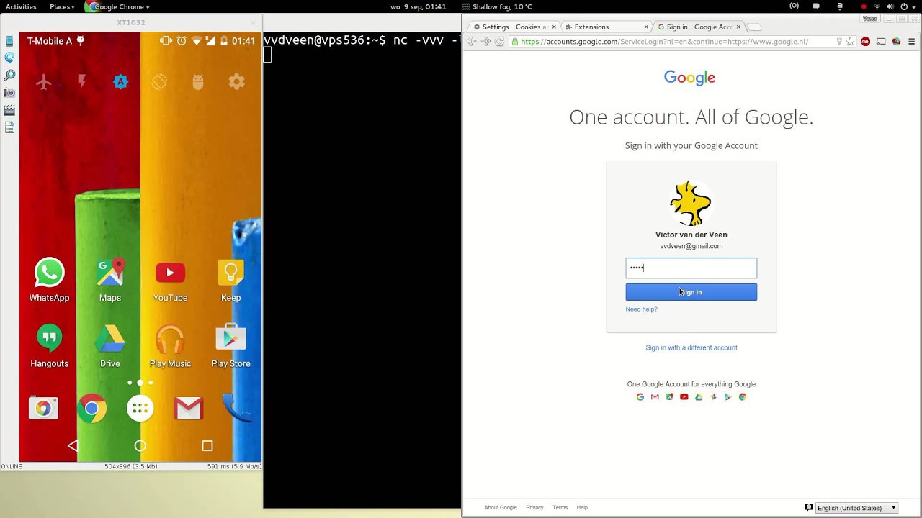Screen dimensions: 922x518
Task: Tap the Android robot widget icon
Action: [x=198, y=82]
